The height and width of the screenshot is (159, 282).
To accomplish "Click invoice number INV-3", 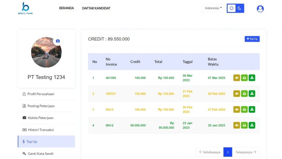I will (x=109, y=110).
